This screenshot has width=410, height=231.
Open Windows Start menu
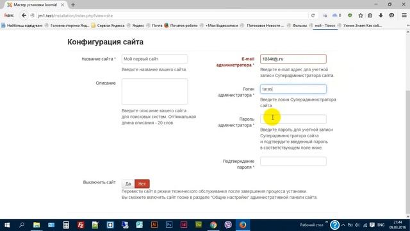pos(7,225)
